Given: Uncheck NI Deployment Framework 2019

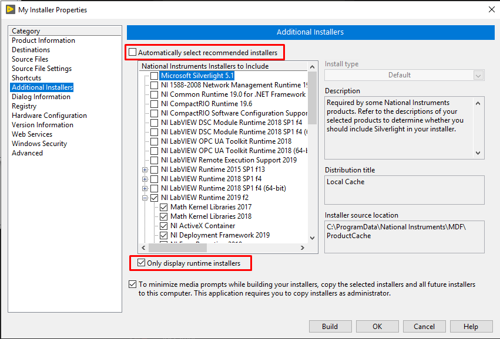Looking at the screenshot, I should (x=163, y=235).
